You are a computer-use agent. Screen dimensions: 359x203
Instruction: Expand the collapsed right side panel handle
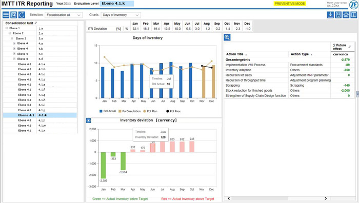tap(357, 94)
